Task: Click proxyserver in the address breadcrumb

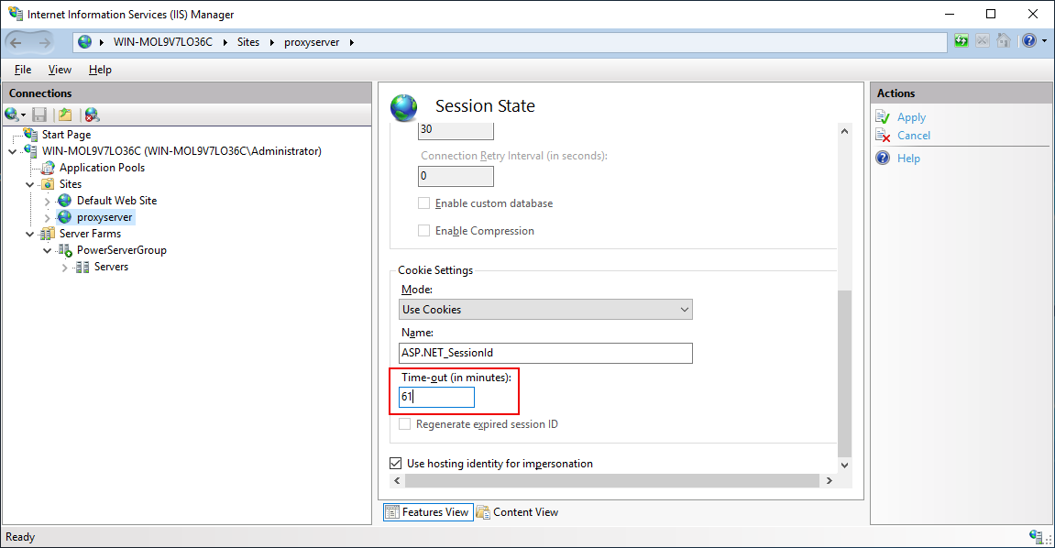Action: [x=312, y=41]
